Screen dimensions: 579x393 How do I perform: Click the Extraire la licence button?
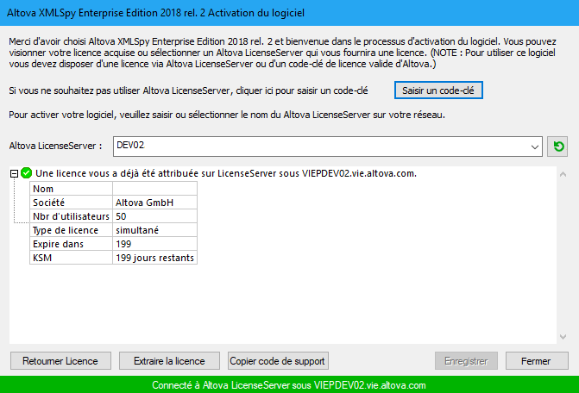coord(169,361)
